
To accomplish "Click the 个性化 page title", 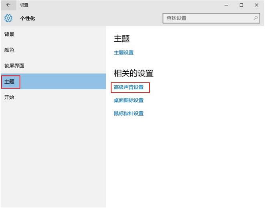I will 28,18.
